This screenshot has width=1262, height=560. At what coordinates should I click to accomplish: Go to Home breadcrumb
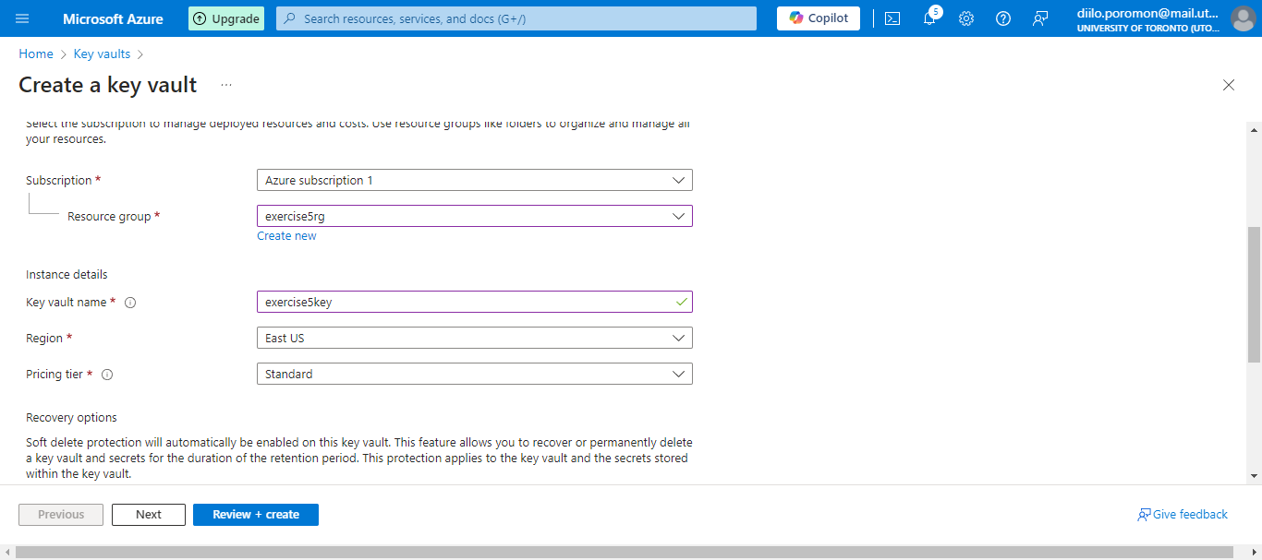pos(36,54)
